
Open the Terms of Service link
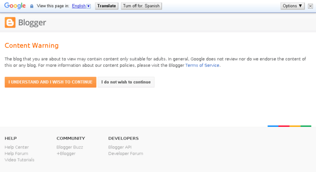202,65
